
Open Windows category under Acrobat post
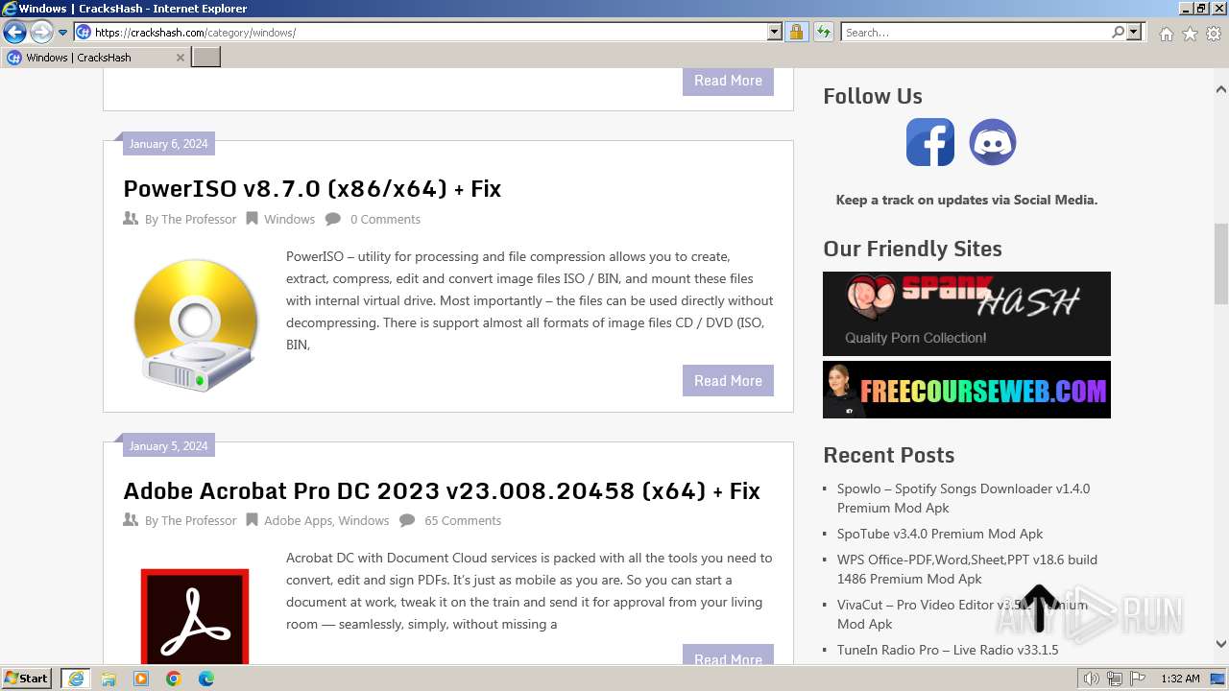[x=364, y=520]
